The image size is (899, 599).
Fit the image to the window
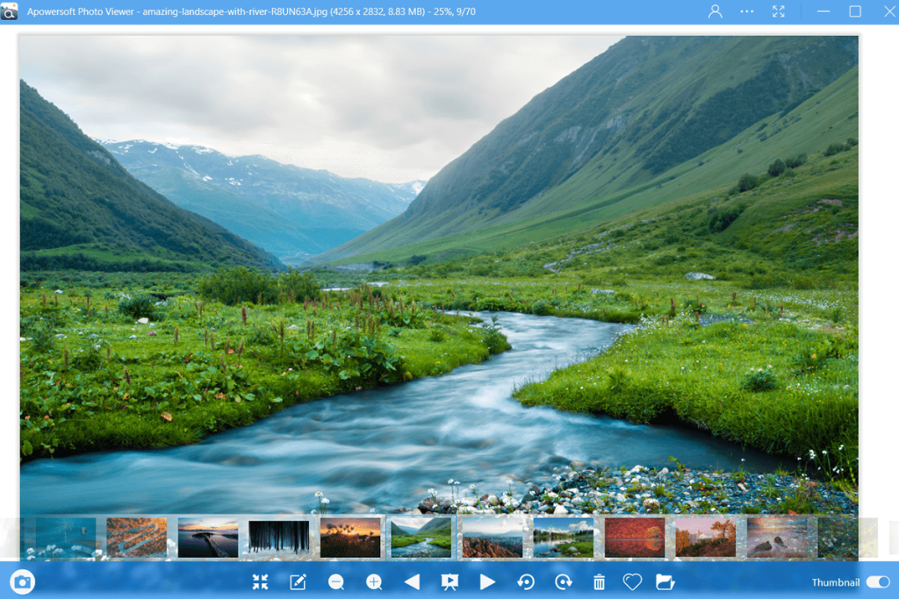(x=260, y=581)
